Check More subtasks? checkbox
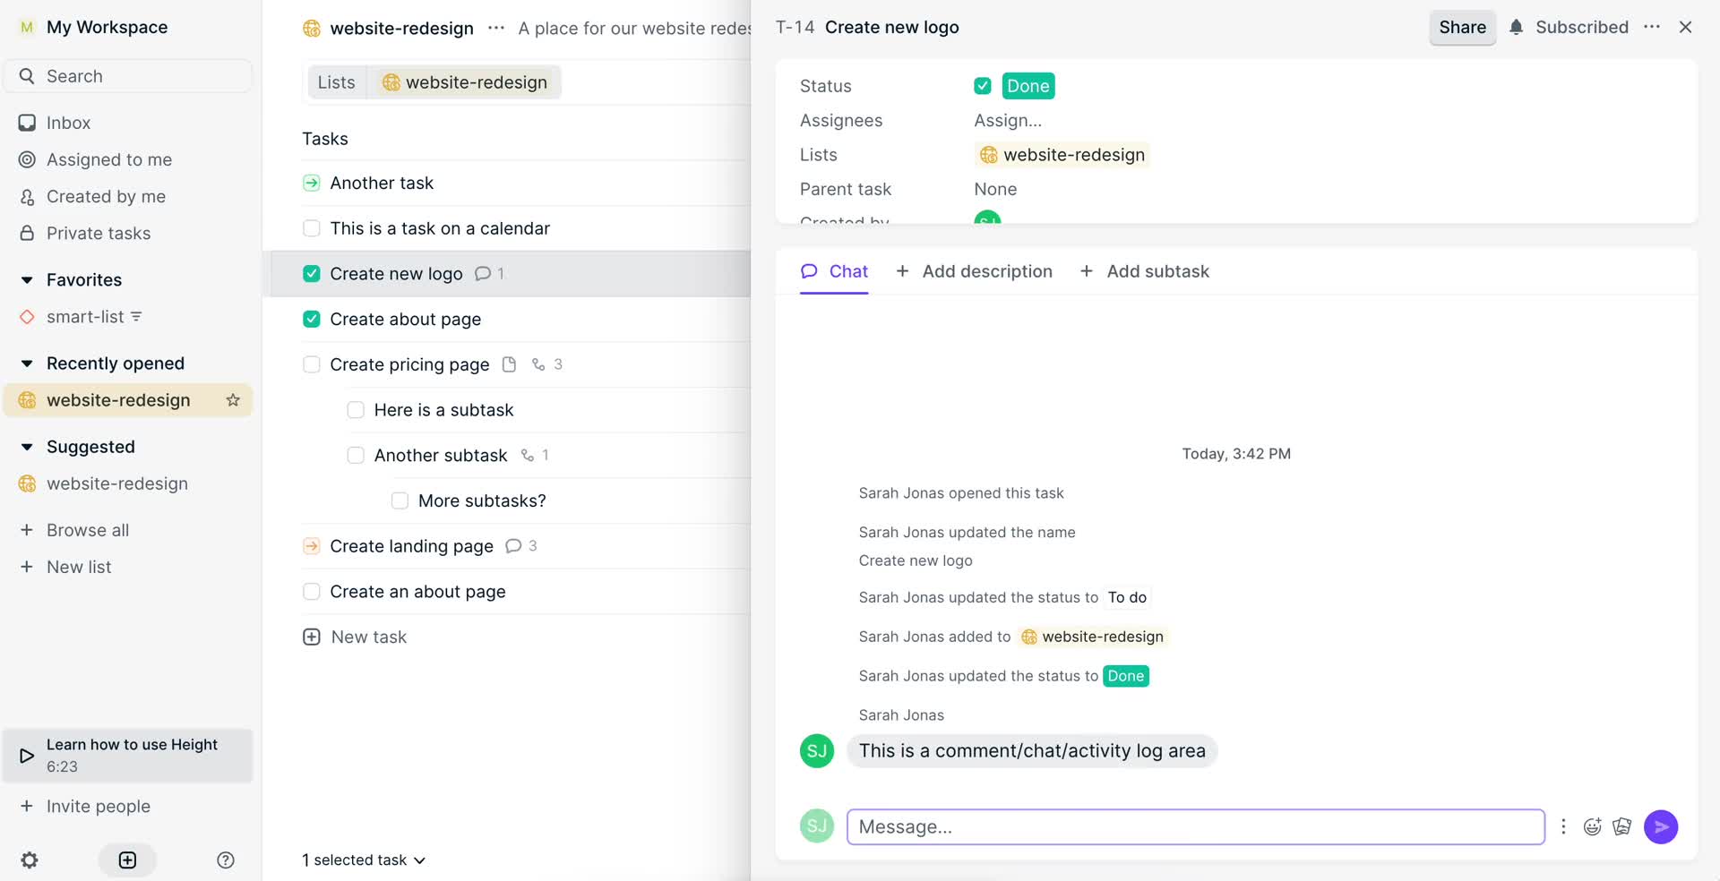This screenshot has width=1720, height=881. [x=400, y=500]
